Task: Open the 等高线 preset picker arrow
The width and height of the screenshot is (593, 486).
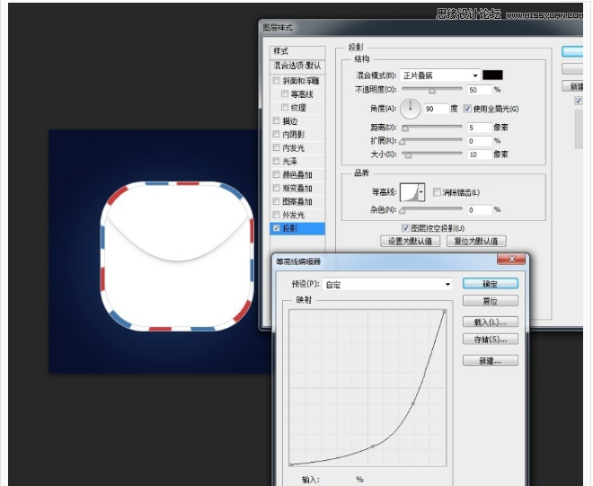Action: pyautogui.click(x=421, y=192)
